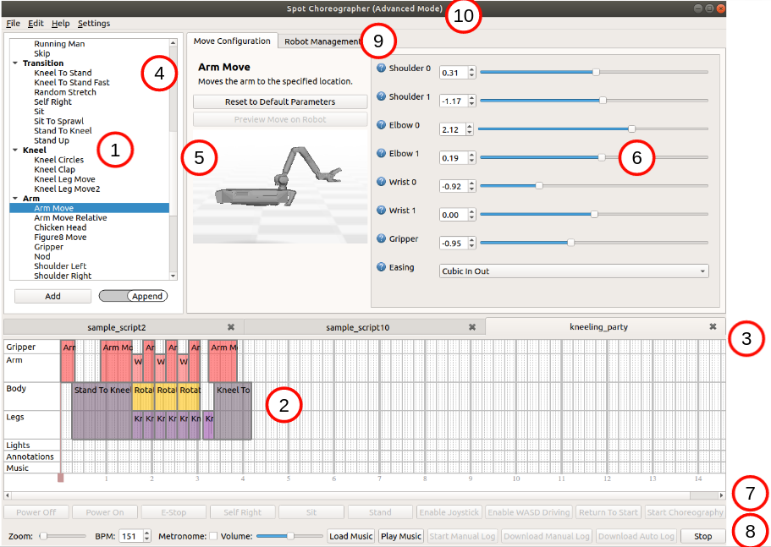Viewport: 771px width, 547px height.
Task: Open the Edit menu
Action: (36, 23)
